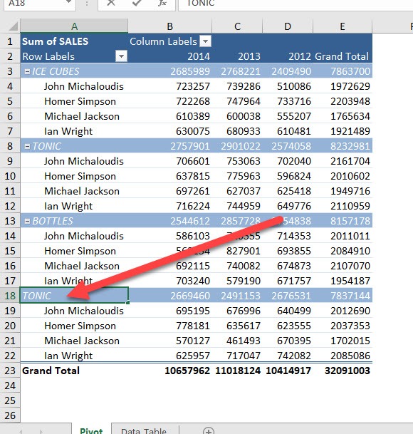
Task: Select TONIC subtotal 8232981
Action: pos(343,146)
